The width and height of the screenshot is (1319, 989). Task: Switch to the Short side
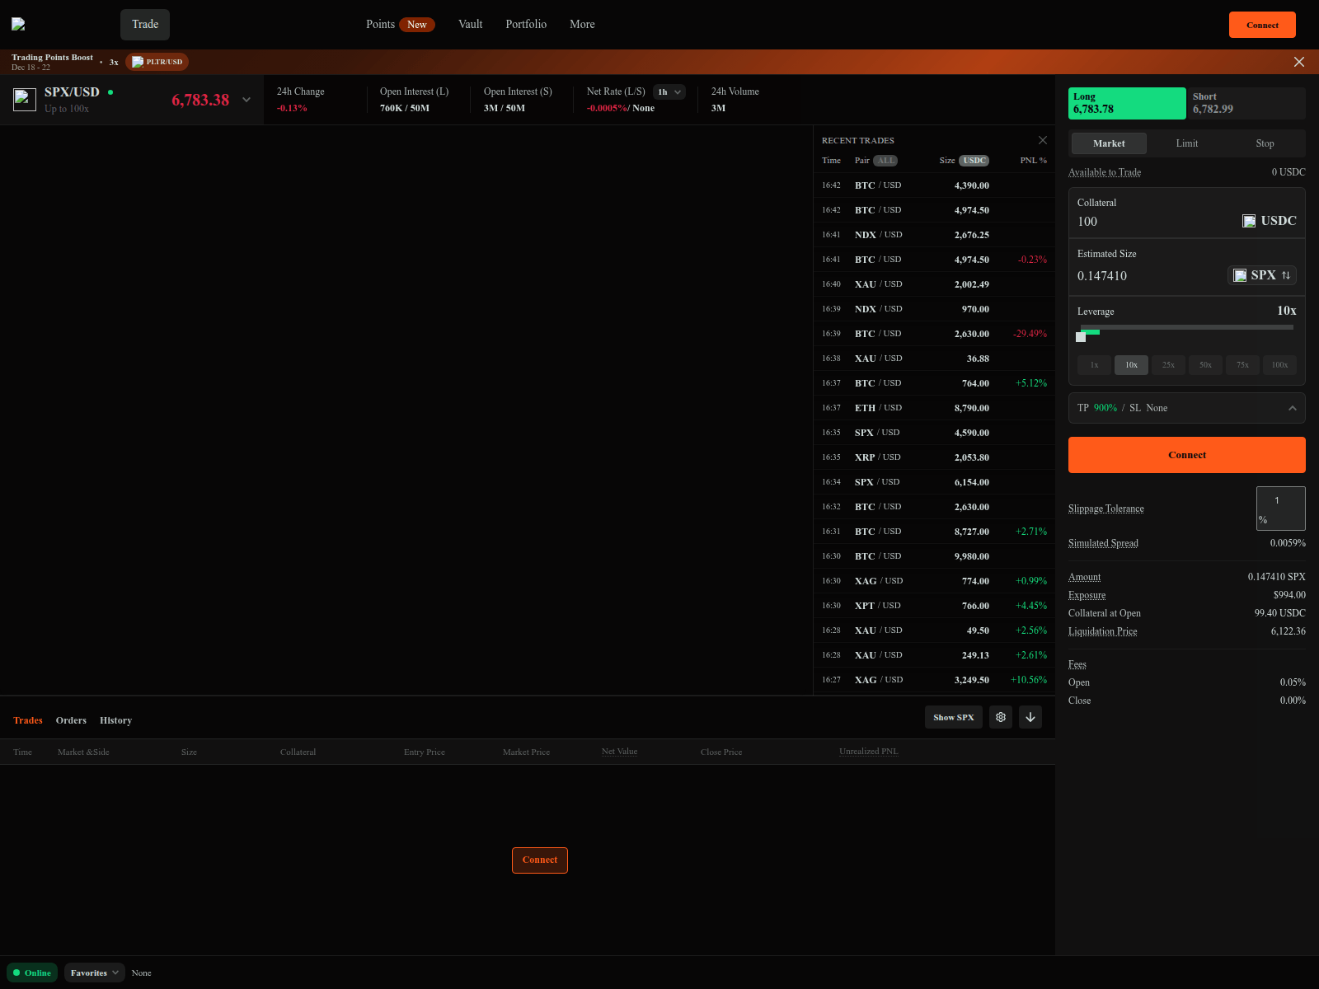coord(1245,103)
